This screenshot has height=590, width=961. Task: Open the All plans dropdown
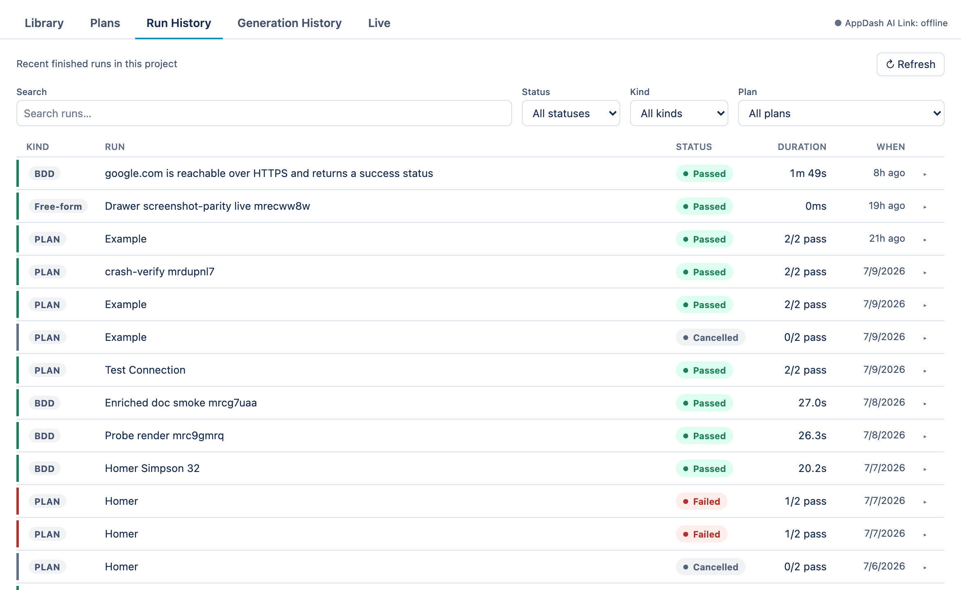(841, 113)
